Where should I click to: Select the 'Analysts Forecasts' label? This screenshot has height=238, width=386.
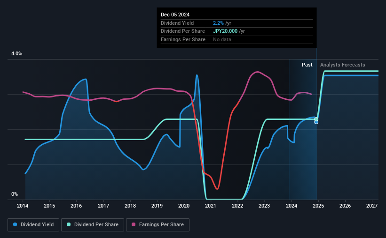(342, 65)
